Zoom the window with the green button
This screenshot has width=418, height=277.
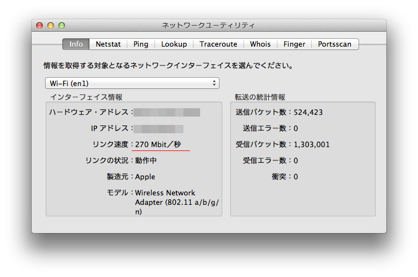62,26
